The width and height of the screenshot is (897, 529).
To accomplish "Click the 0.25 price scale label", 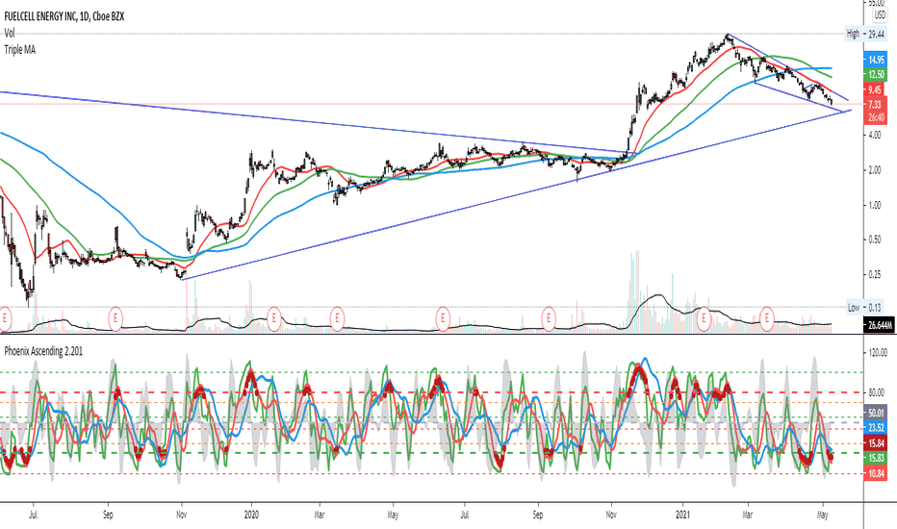I will tap(875, 274).
